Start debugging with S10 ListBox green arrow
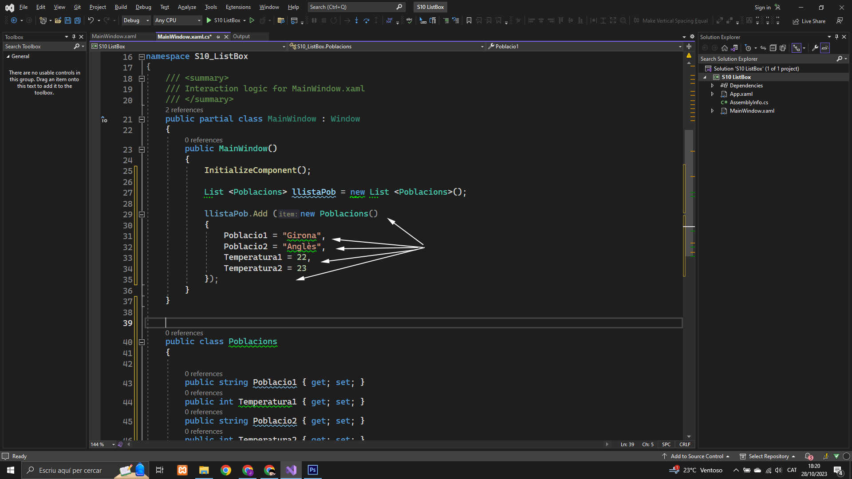 pos(209,20)
